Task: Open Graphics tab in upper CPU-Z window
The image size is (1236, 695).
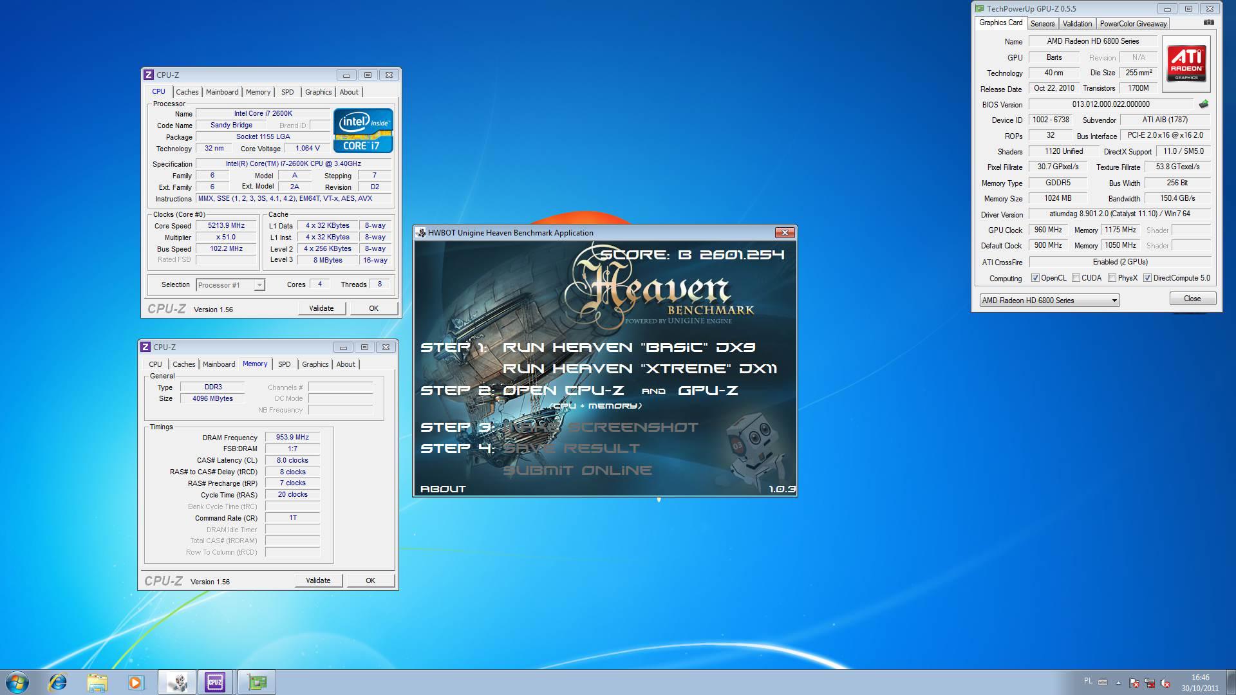Action: pyautogui.click(x=319, y=92)
